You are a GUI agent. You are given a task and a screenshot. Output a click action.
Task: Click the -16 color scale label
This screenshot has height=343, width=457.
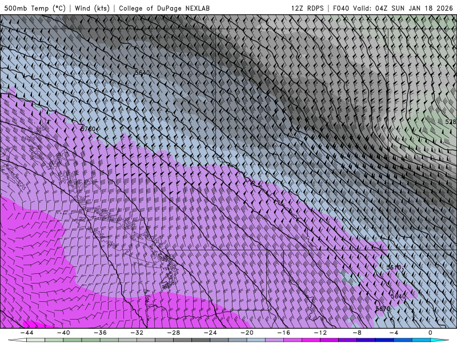284,333
